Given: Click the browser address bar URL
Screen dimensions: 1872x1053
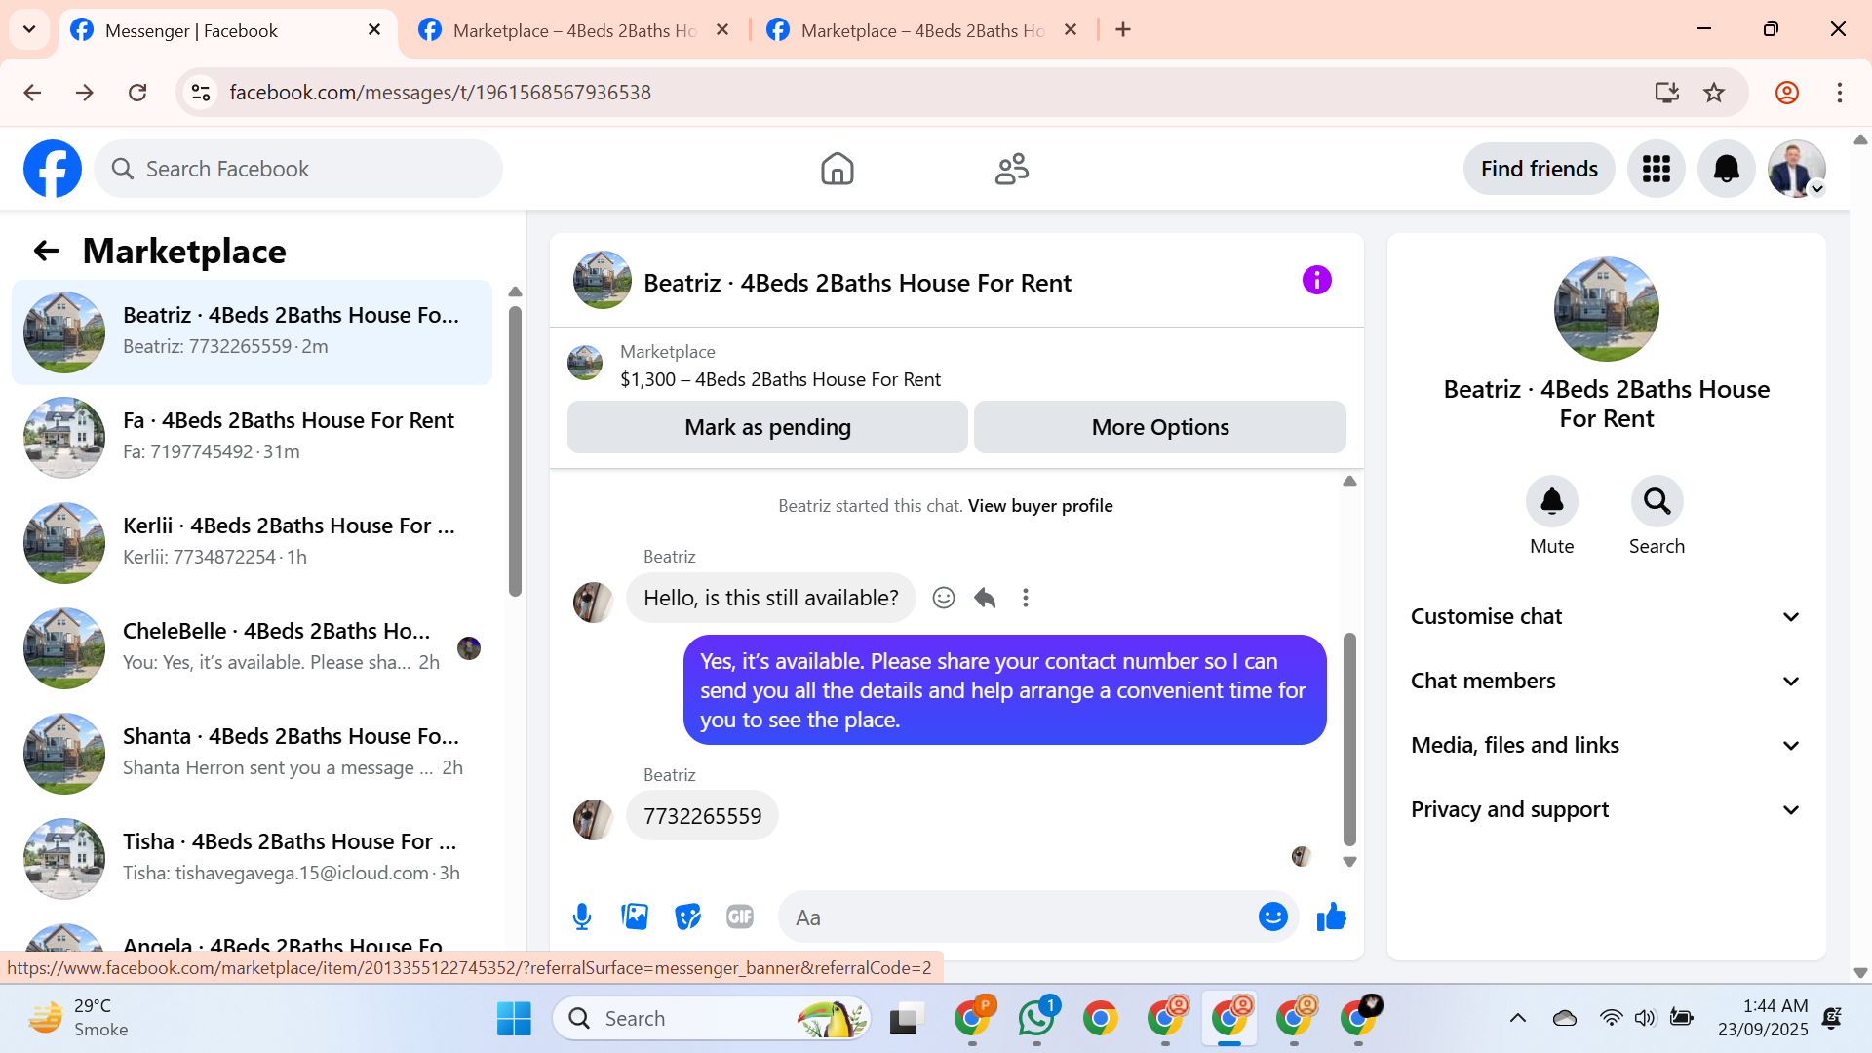Looking at the screenshot, I should tap(440, 93).
